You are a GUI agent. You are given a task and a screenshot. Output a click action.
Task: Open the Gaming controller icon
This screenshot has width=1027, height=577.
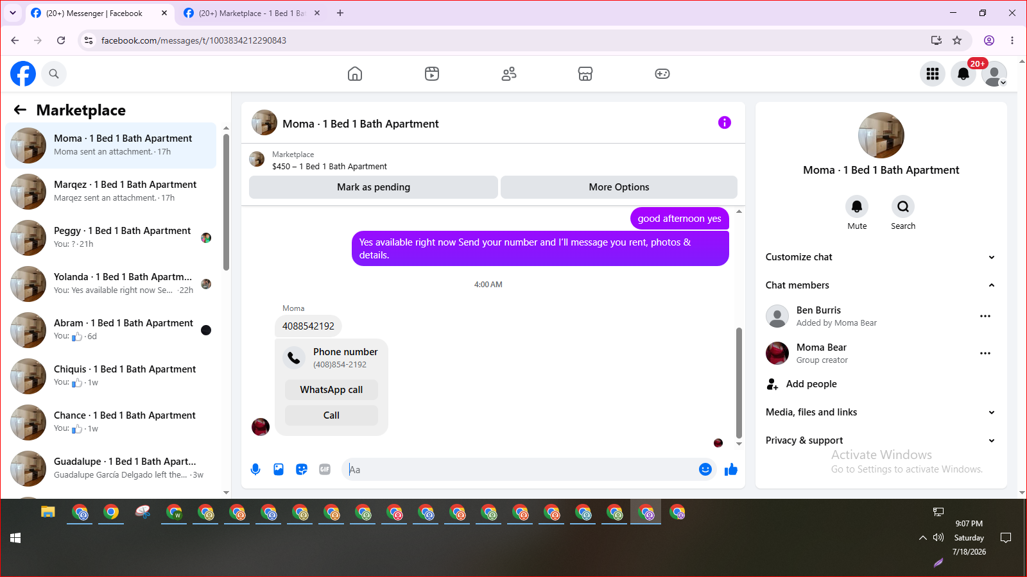tap(662, 74)
